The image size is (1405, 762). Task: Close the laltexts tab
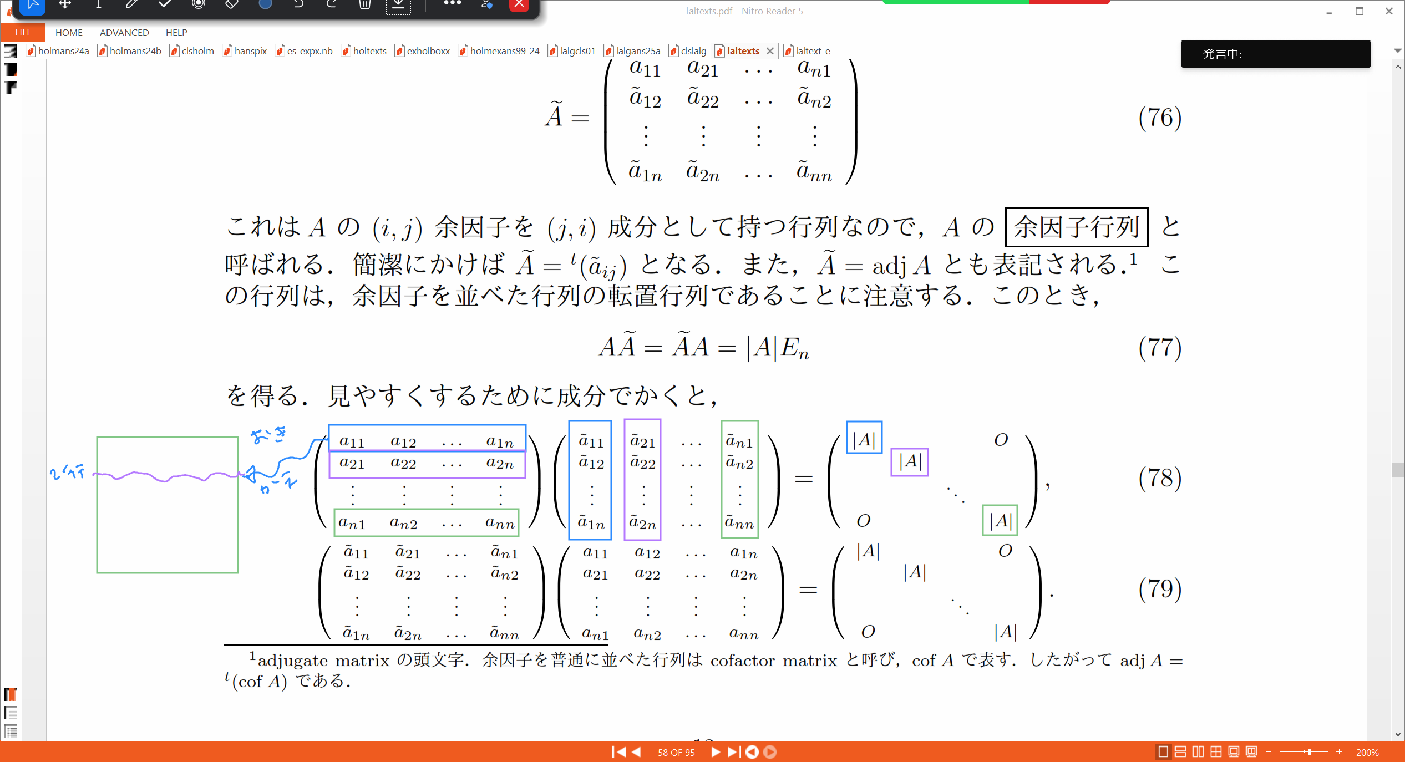coord(770,51)
